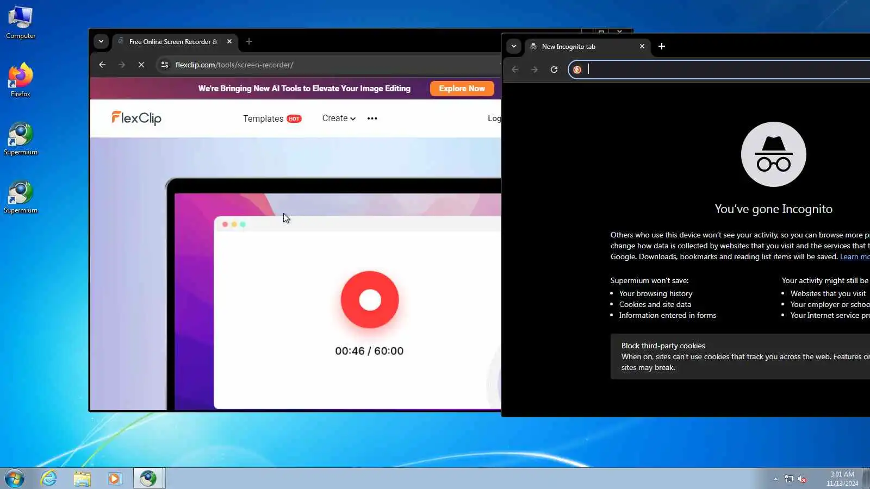Click the "You've gone Incognito" heading
Screen dimensions: 870x489
(774, 209)
